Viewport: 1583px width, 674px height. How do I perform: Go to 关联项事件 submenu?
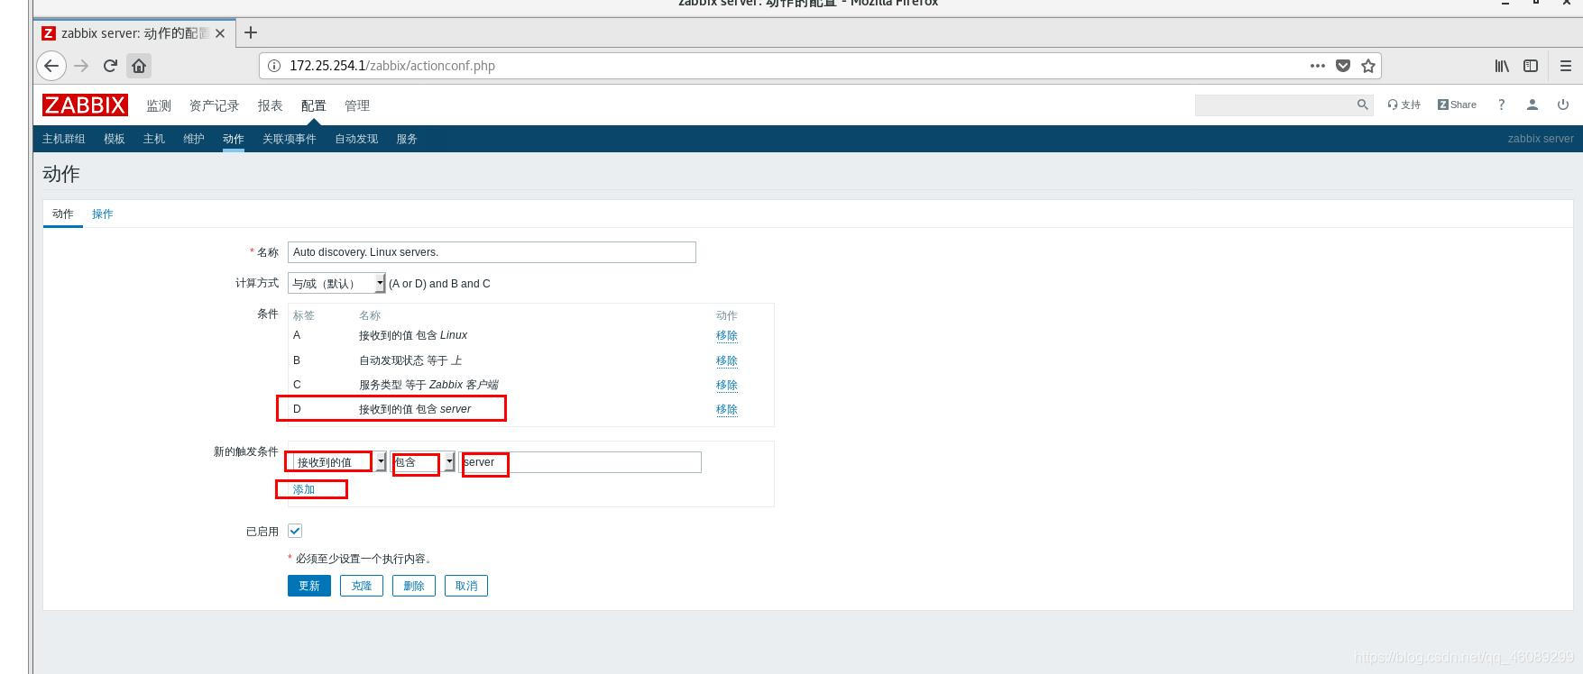pos(289,139)
